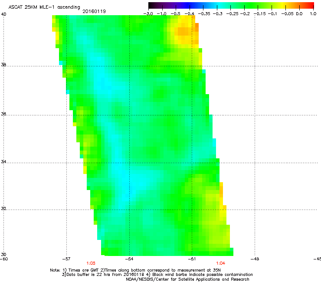Click the 0.0 colorbar label
321x282 pixels.
tap(299, 14)
